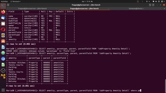The width and height of the screenshot is (166, 93).
Task: Open the terminal hamburger menu
Action: tap(153, 5)
